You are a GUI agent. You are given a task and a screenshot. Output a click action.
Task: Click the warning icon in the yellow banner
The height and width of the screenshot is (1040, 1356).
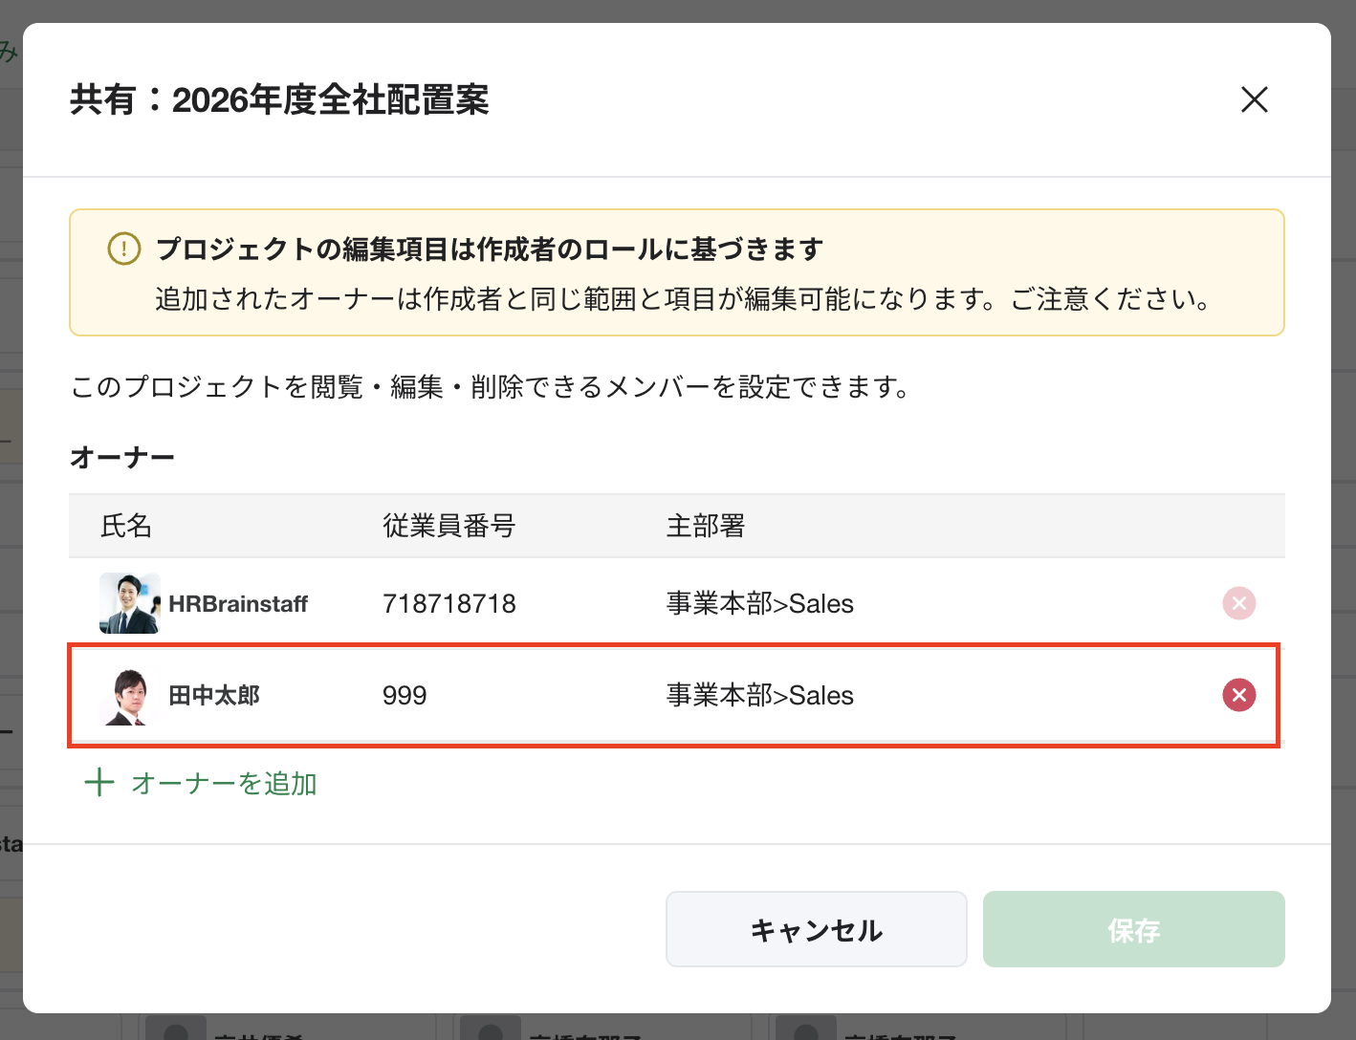click(x=124, y=249)
